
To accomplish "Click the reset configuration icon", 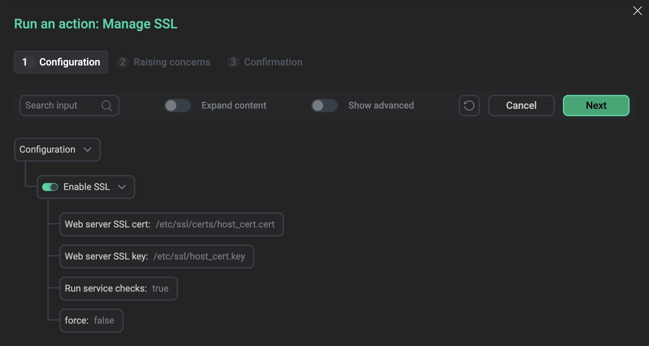I will (x=469, y=106).
